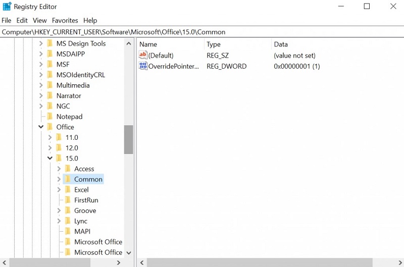The image size is (404, 267).
Task: Click the Data column header
Action: pos(280,44)
